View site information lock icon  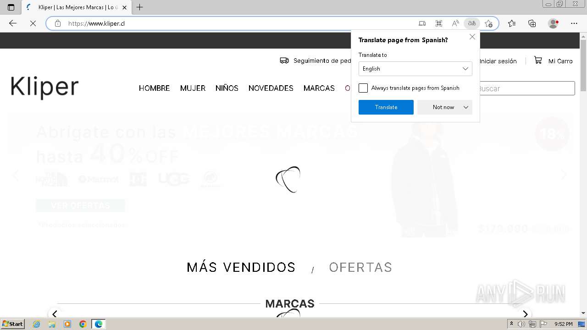[58, 23]
